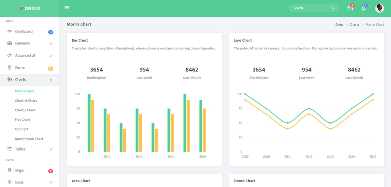Click the Dashboard badge showing 3
The width and height of the screenshot is (391, 187).
pos(51,32)
